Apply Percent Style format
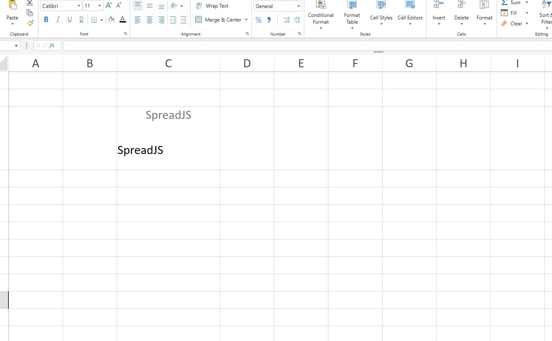The image size is (552, 341). pyautogui.click(x=259, y=20)
